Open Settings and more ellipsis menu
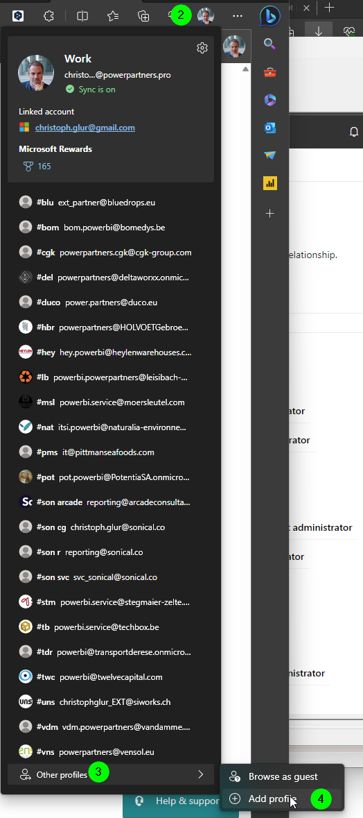363x818 pixels. pos(238,16)
